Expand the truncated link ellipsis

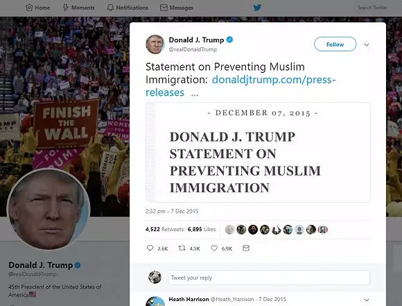195,93
